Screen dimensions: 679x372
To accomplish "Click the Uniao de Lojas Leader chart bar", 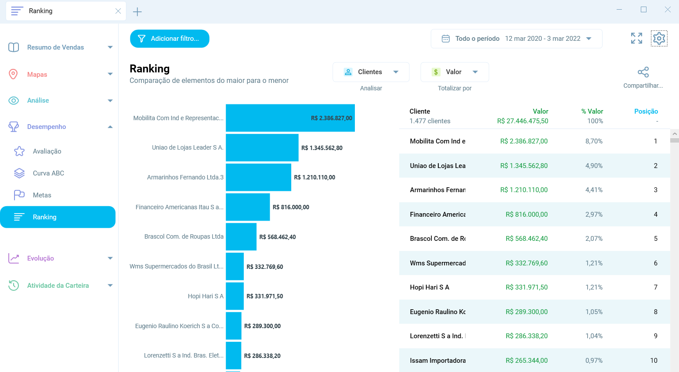I will point(262,148).
